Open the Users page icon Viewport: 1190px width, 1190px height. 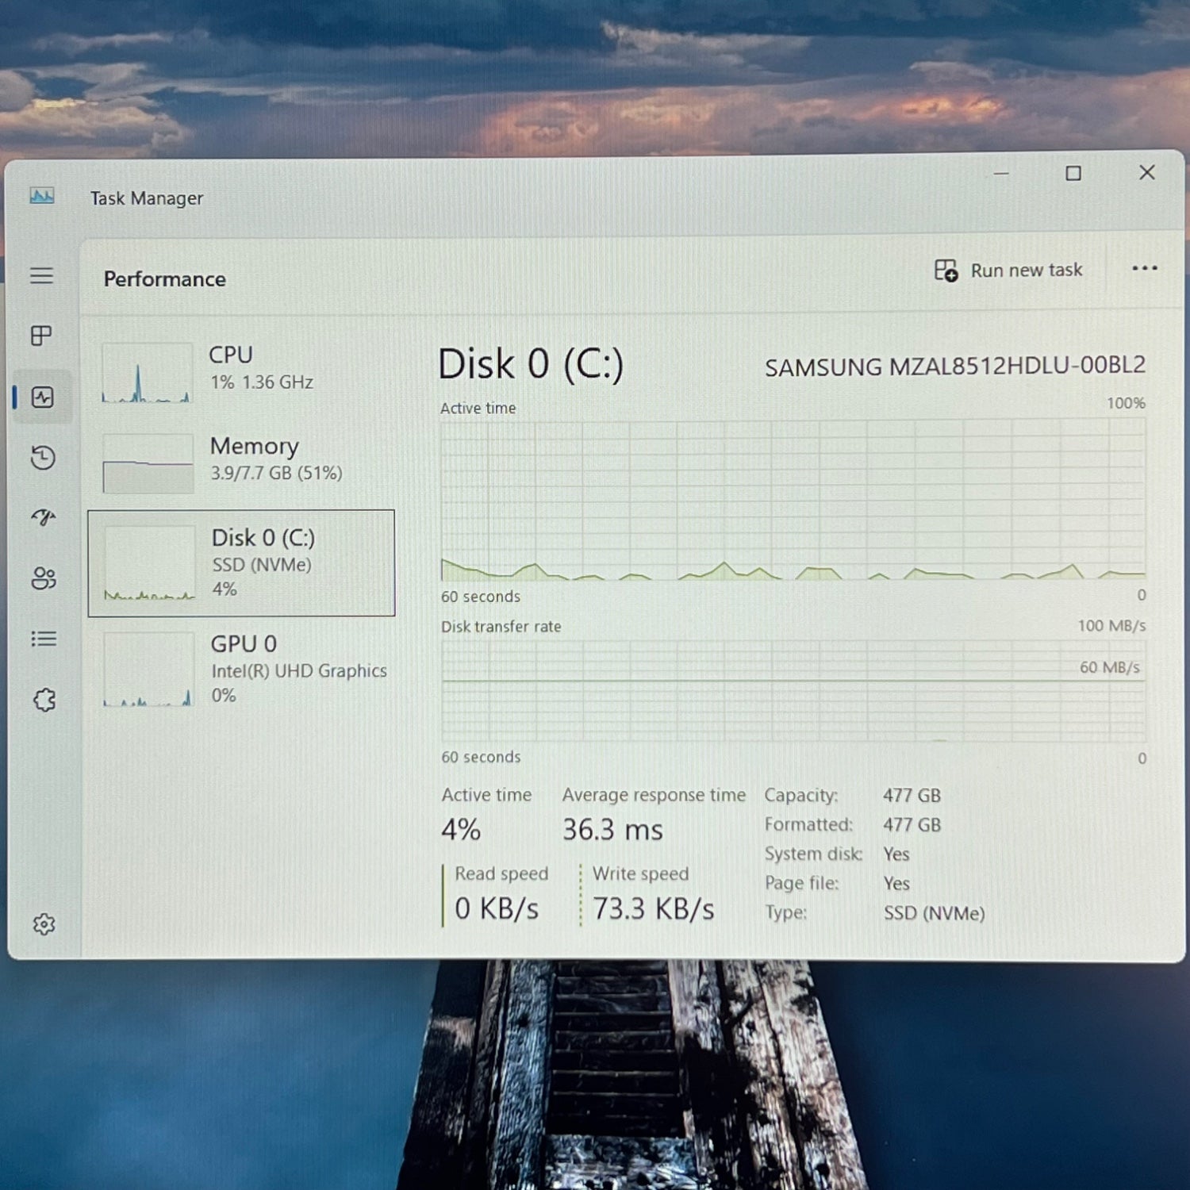pyautogui.click(x=43, y=578)
